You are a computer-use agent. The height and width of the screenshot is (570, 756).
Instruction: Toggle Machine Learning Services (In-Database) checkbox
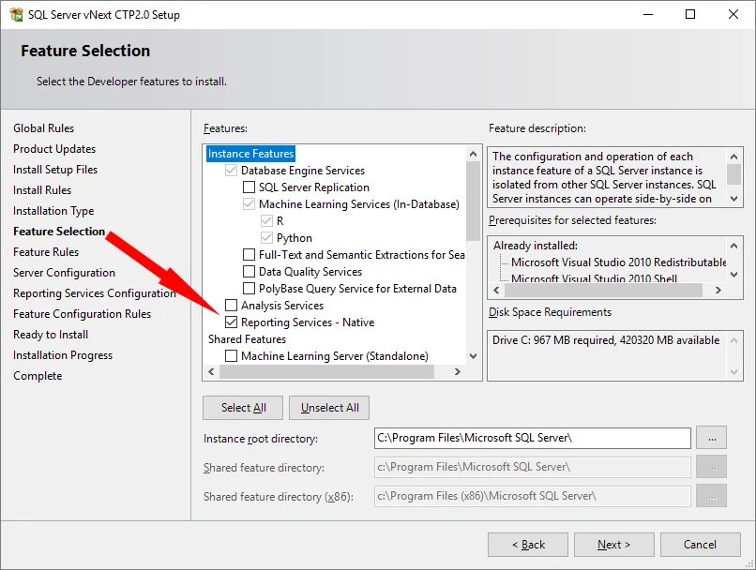pos(249,203)
